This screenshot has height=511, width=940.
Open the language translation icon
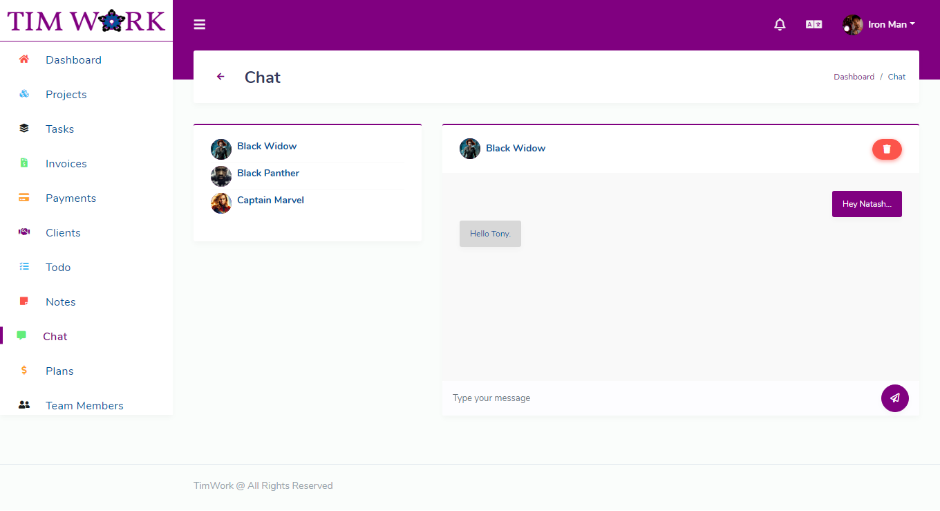(x=814, y=24)
